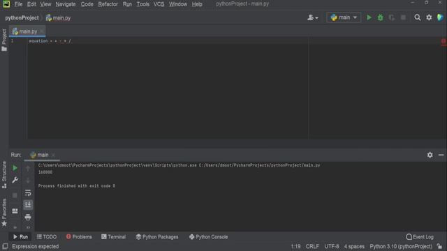Image resolution: width=447 pixels, height=251 pixels.
Task: Open the Python Packages tool window
Action: [x=157, y=237]
